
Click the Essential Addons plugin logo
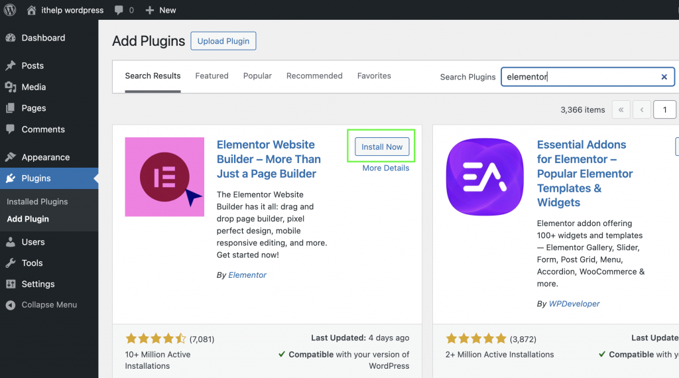485,176
